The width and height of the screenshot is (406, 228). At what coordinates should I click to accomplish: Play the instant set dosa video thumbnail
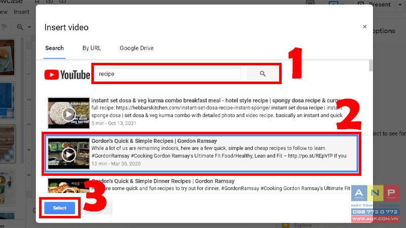(69, 113)
